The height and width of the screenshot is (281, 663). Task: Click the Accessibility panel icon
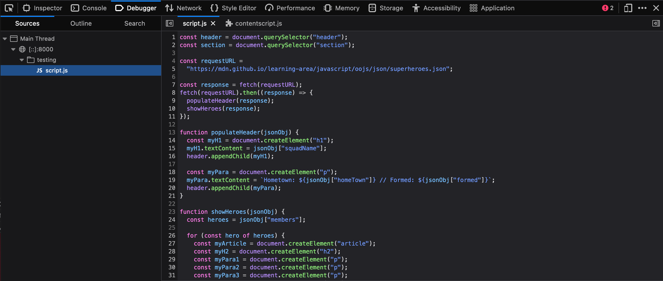[x=416, y=8]
